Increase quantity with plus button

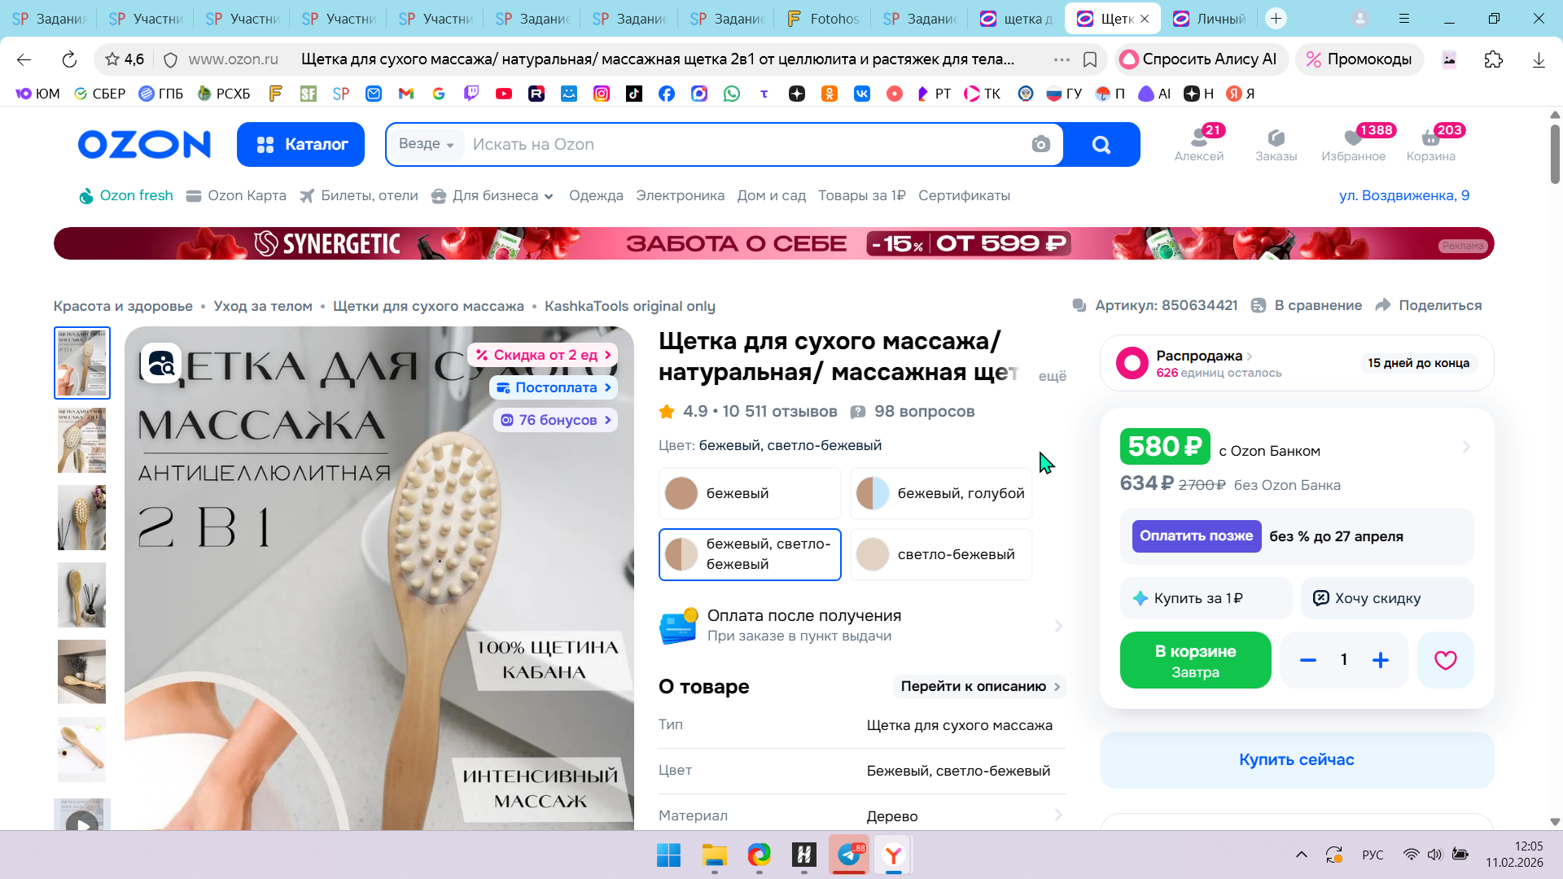(1380, 660)
